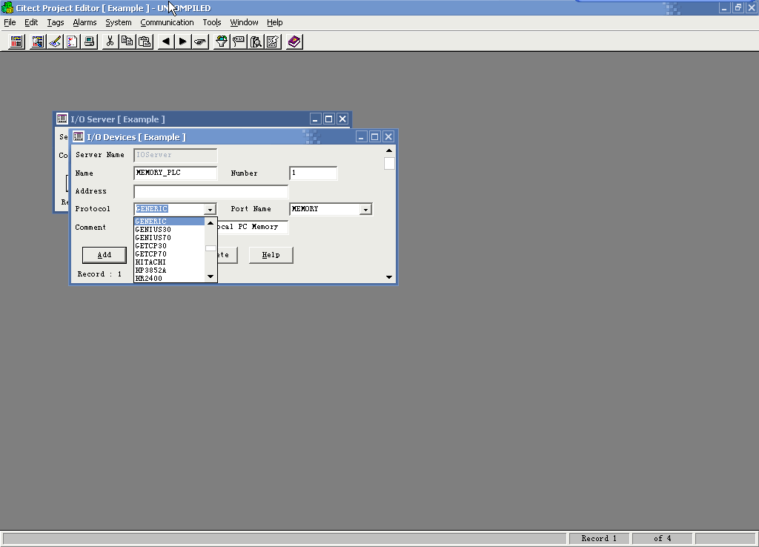Open the purple help book icon
Viewport: 759px width, 547px height.
pos(294,42)
